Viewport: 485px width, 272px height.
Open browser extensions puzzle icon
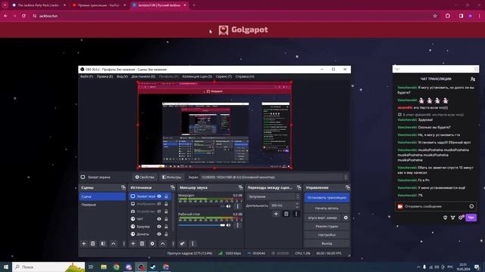pyautogui.click(x=448, y=16)
